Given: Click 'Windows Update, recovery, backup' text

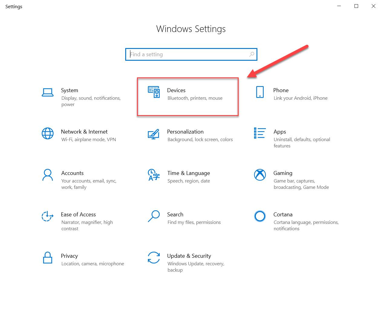Looking at the screenshot, I should click(196, 267).
